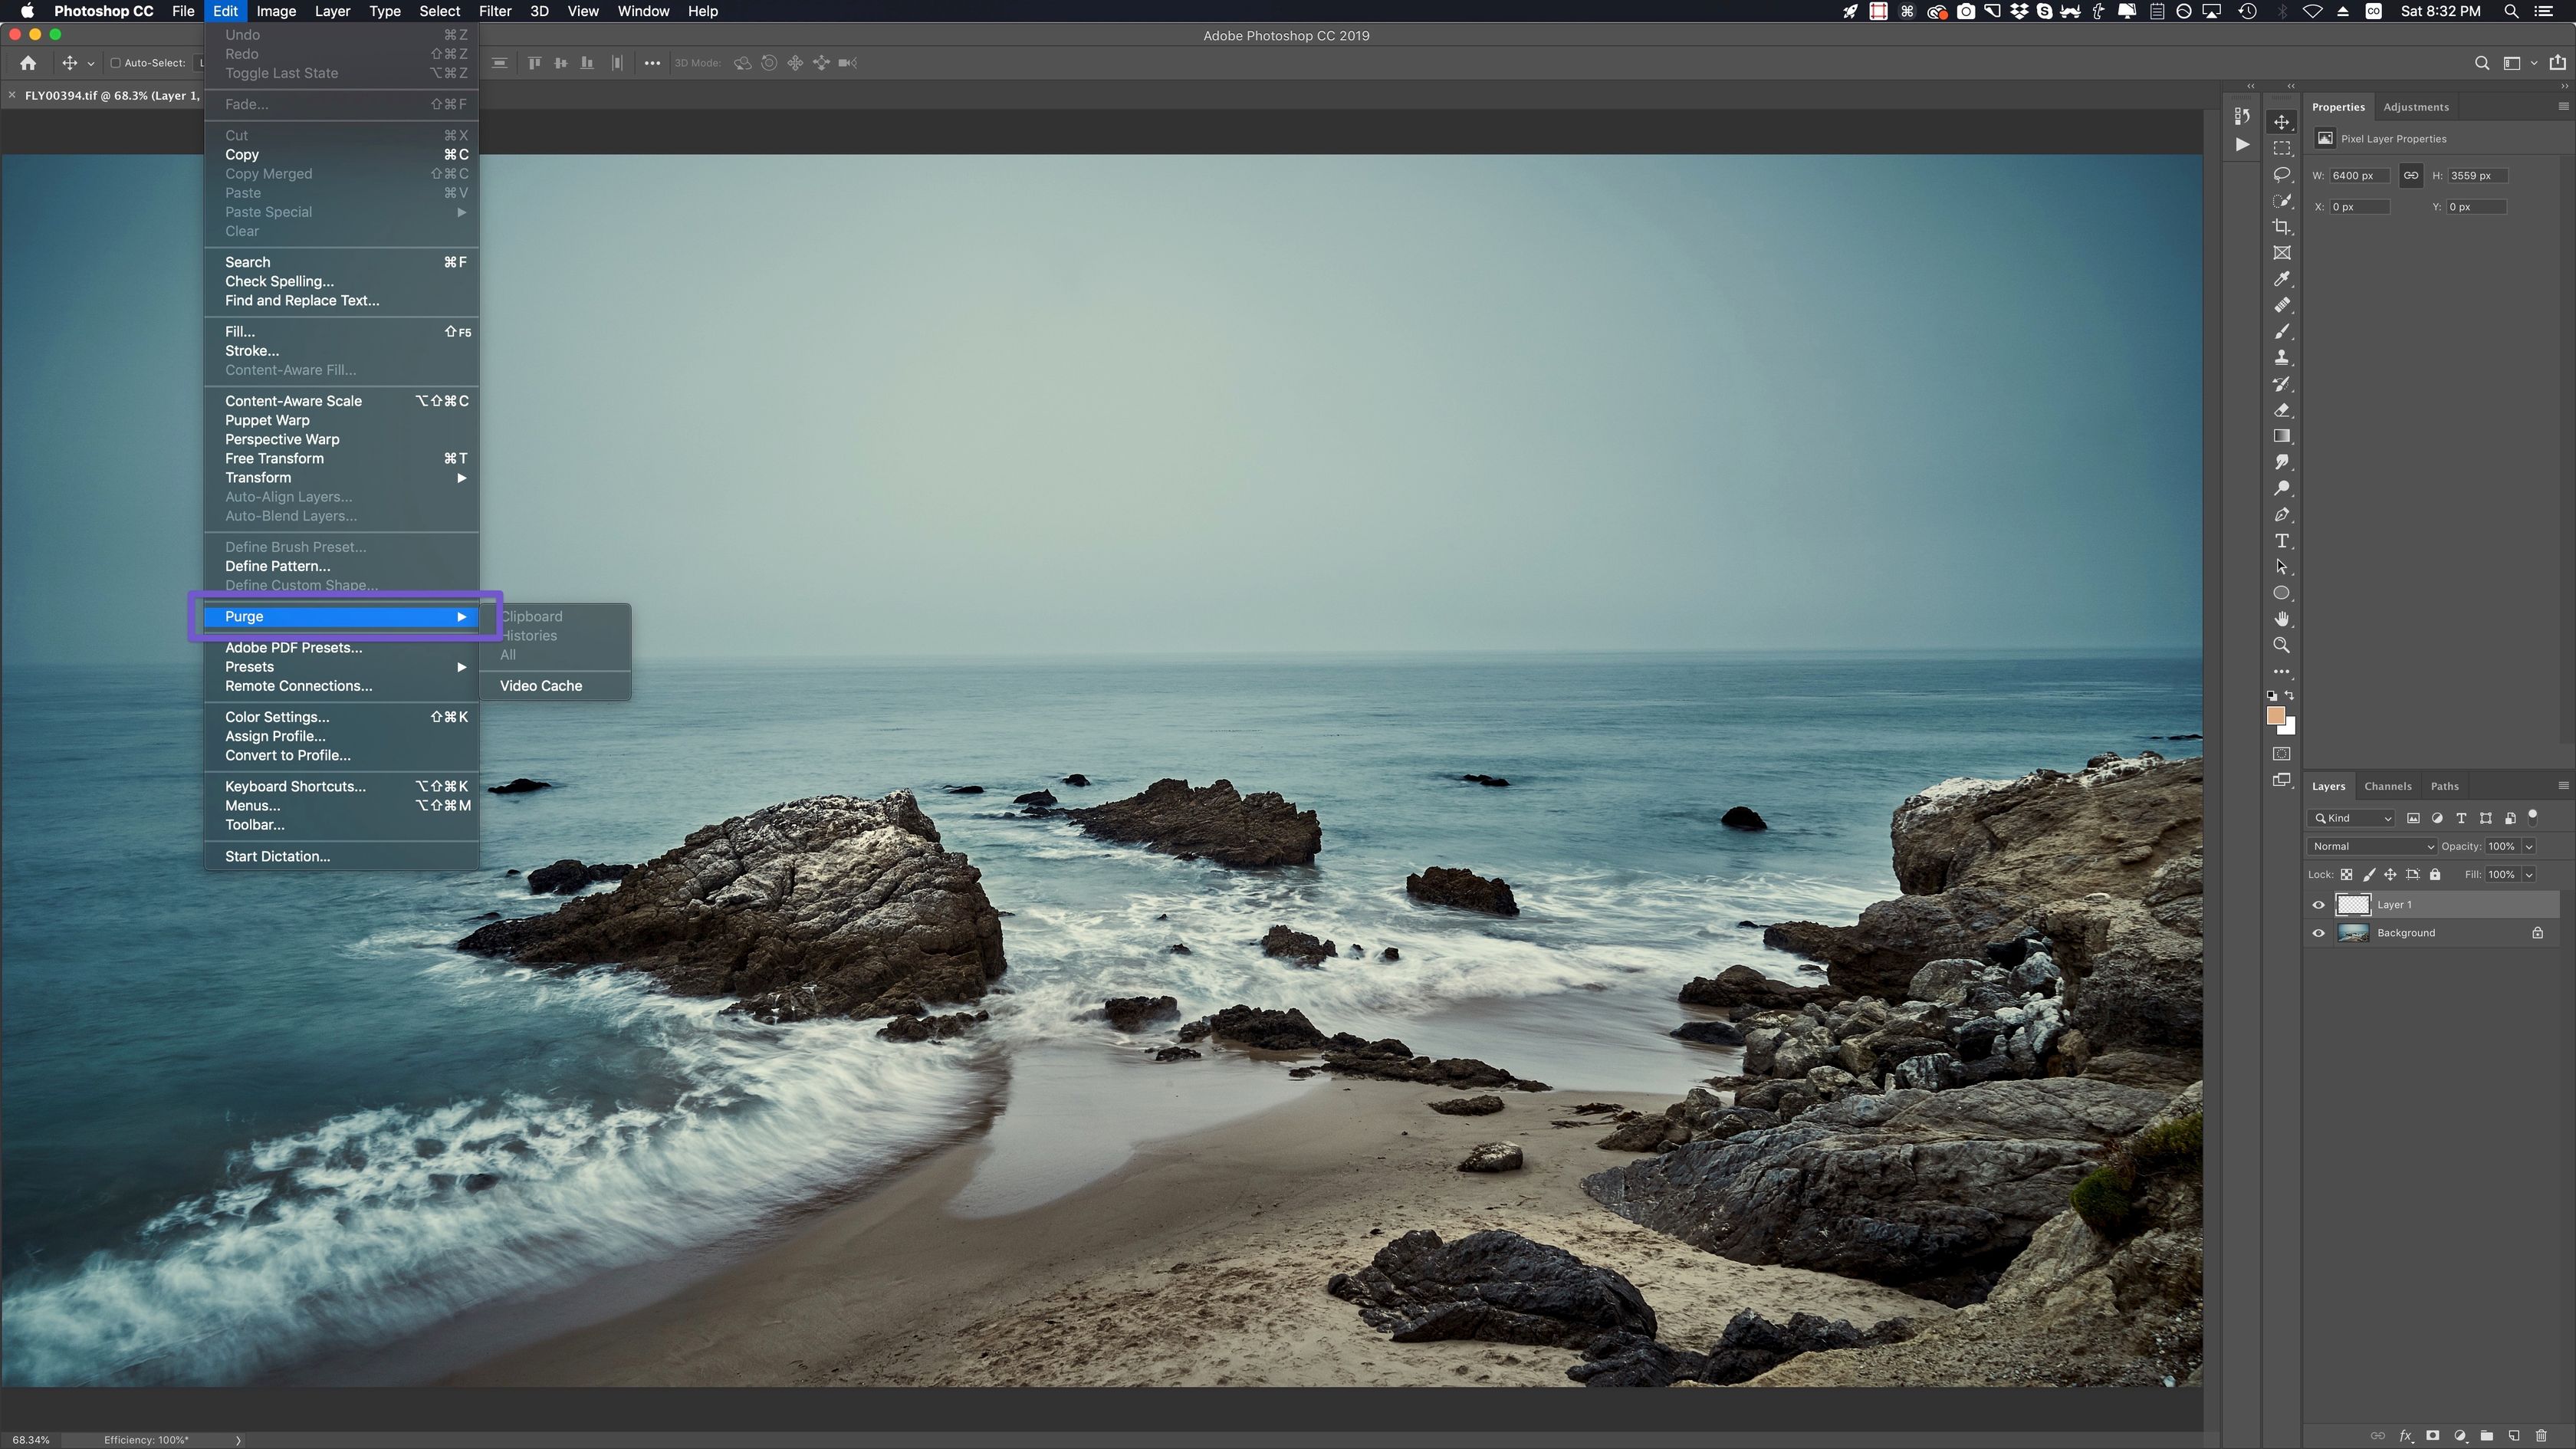Select the Eyedropper tool

point(2283,278)
